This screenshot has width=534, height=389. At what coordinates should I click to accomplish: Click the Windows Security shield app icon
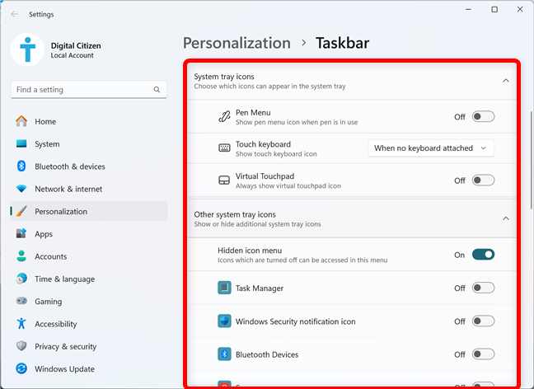(x=224, y=321)
